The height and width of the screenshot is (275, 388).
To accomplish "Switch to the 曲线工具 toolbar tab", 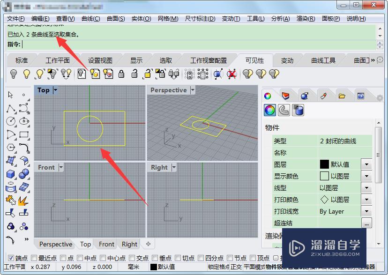I will click(323, 60).
